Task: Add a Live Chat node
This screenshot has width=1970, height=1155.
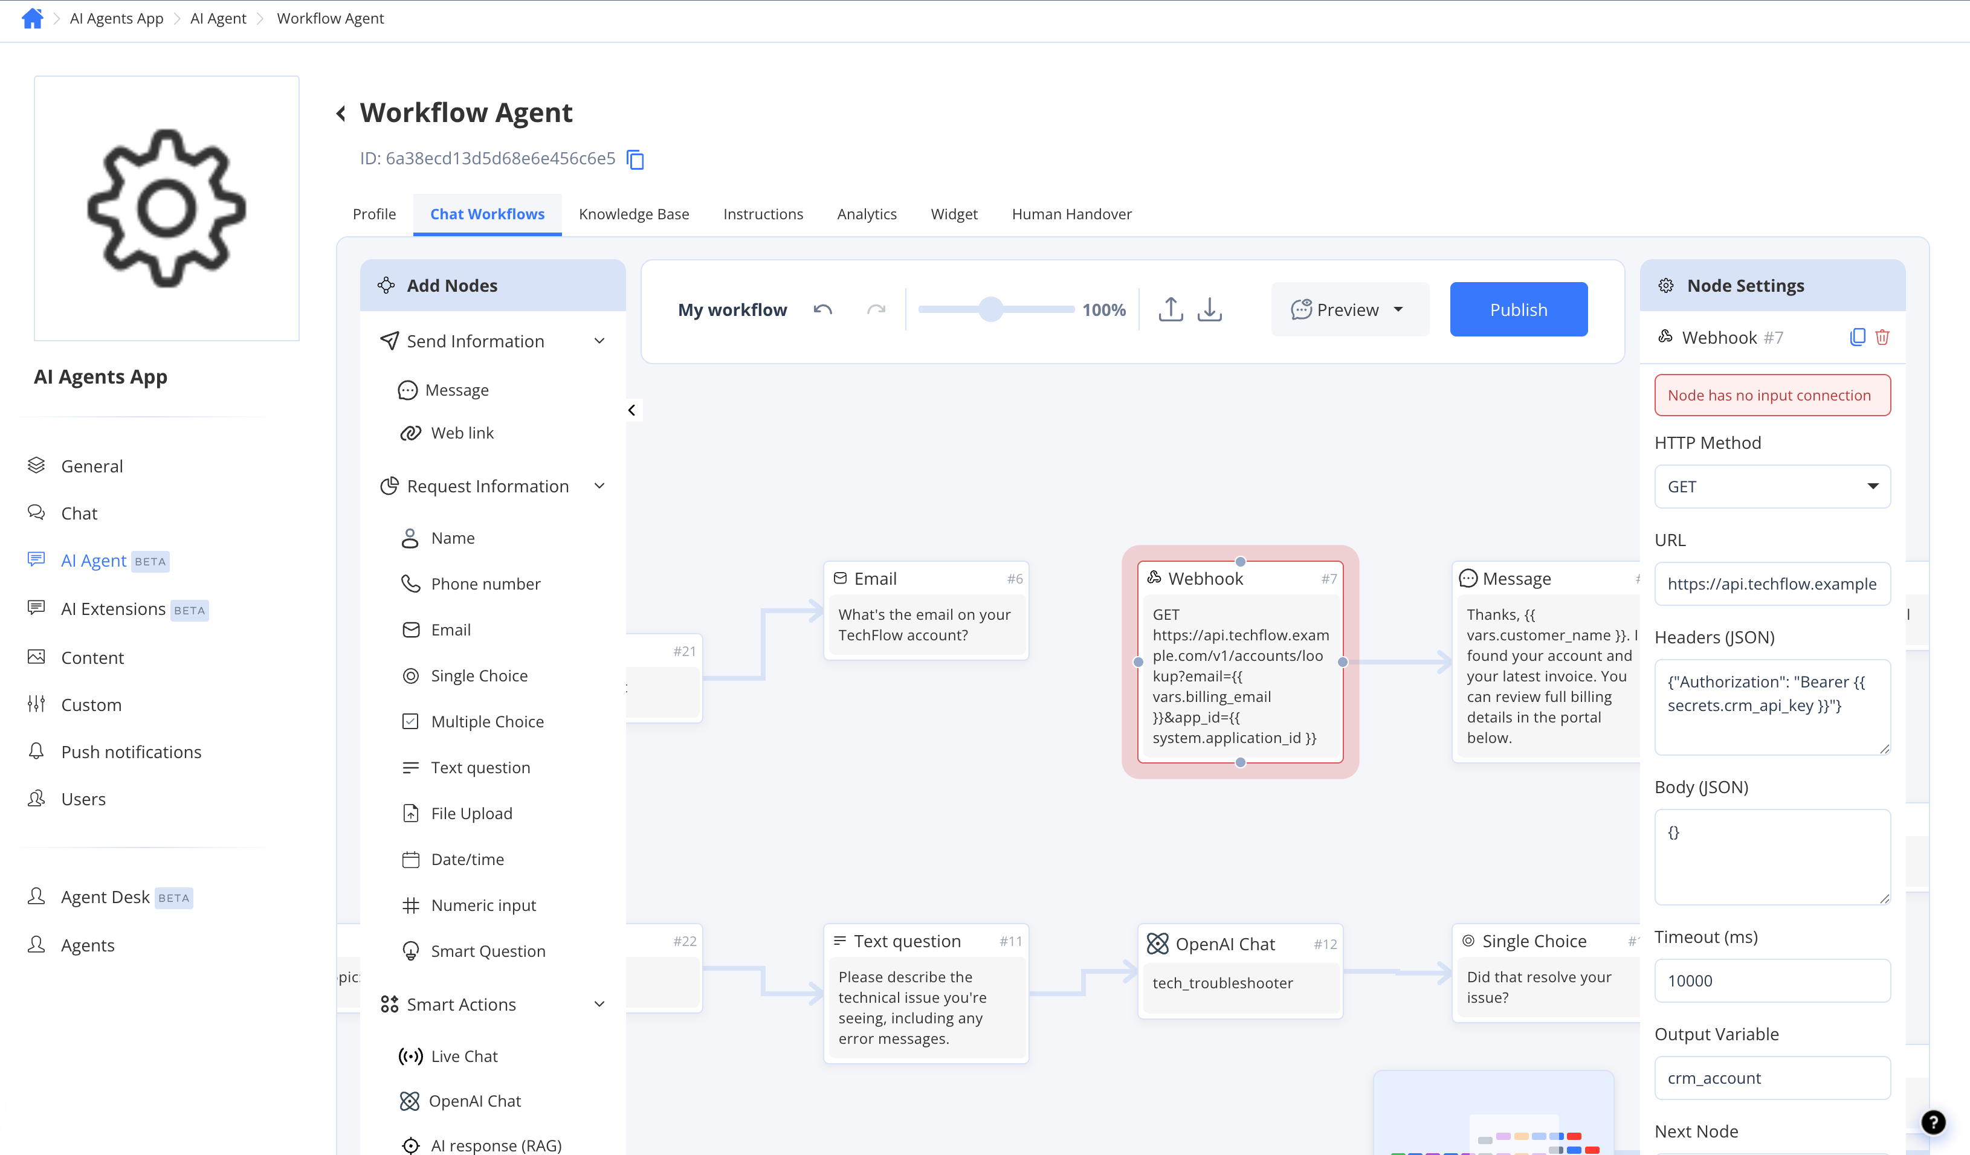Action: [448, 1056]
